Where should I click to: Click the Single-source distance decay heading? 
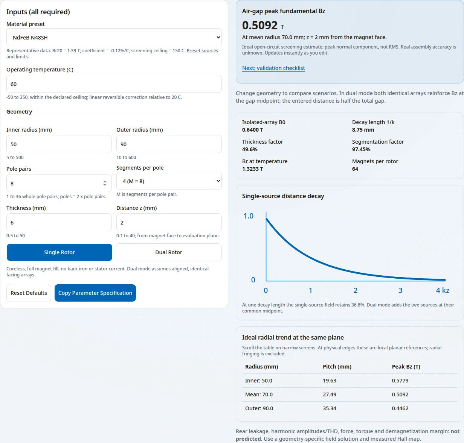[x=283, y=196]
